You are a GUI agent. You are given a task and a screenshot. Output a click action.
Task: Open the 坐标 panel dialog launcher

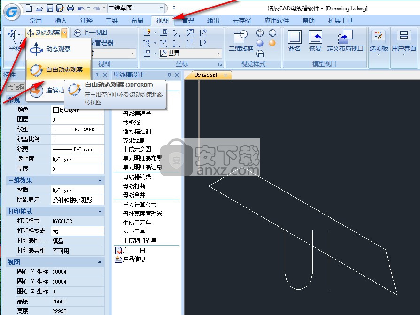(x=220, y=64)
